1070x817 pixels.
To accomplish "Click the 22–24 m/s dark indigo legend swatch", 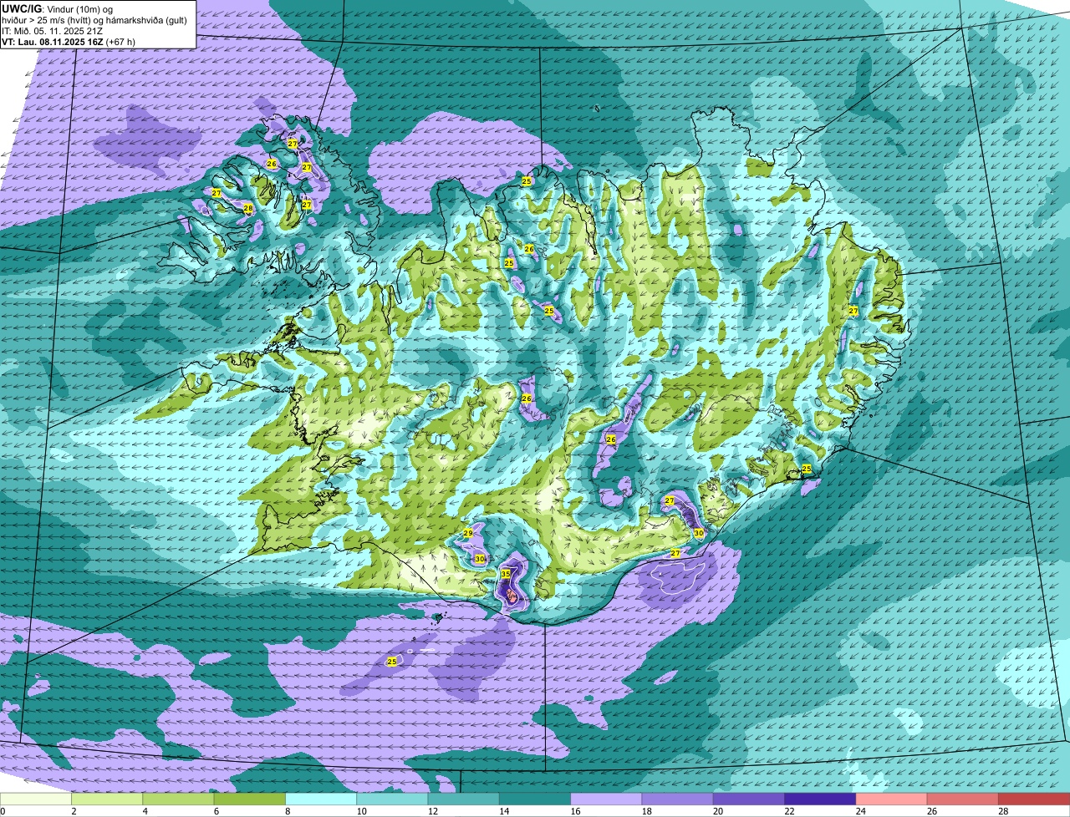I will pyautogui.click(x=820, y=799).
